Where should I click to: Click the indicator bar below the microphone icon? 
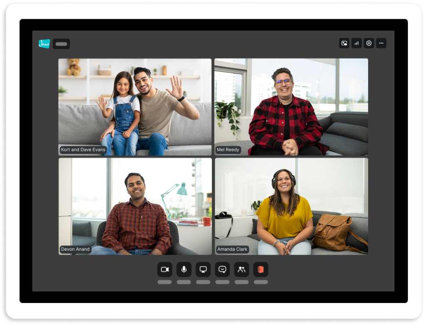coord(184,282)
